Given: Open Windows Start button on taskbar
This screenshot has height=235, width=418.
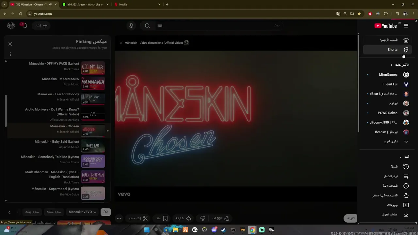Looking at the screenshot, I should [x=147, y=230].
